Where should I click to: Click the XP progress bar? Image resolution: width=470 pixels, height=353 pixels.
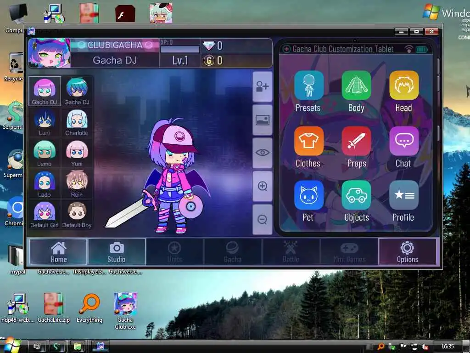click(180, 49)
